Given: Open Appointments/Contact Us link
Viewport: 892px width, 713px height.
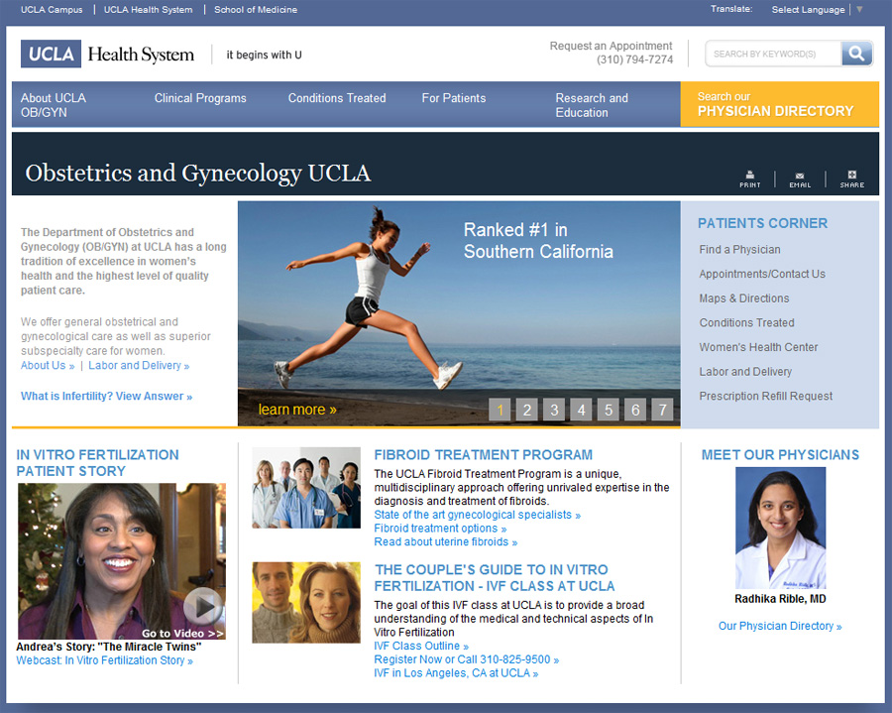Looking at the screenshot, I should pyautogui.click(x=762, y=274).
